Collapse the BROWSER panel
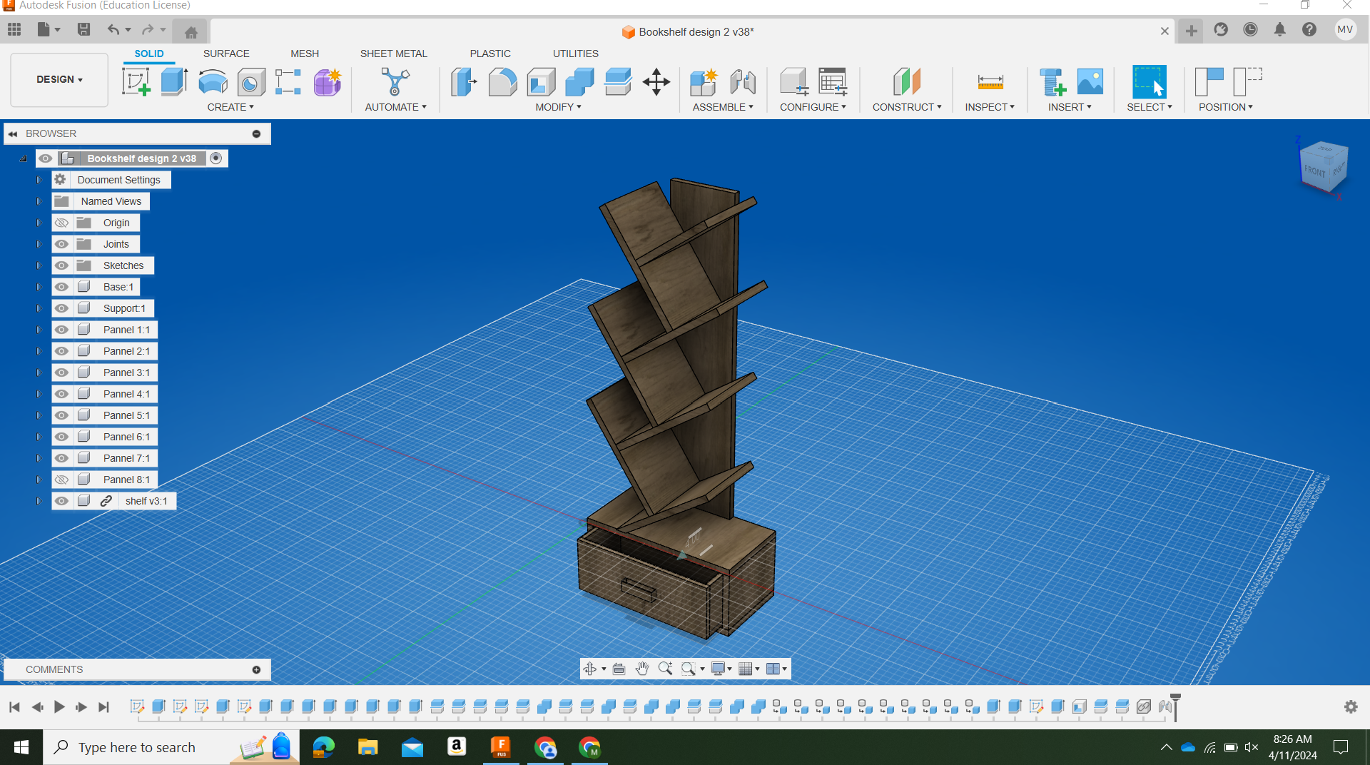 click(x=12, y=133)
